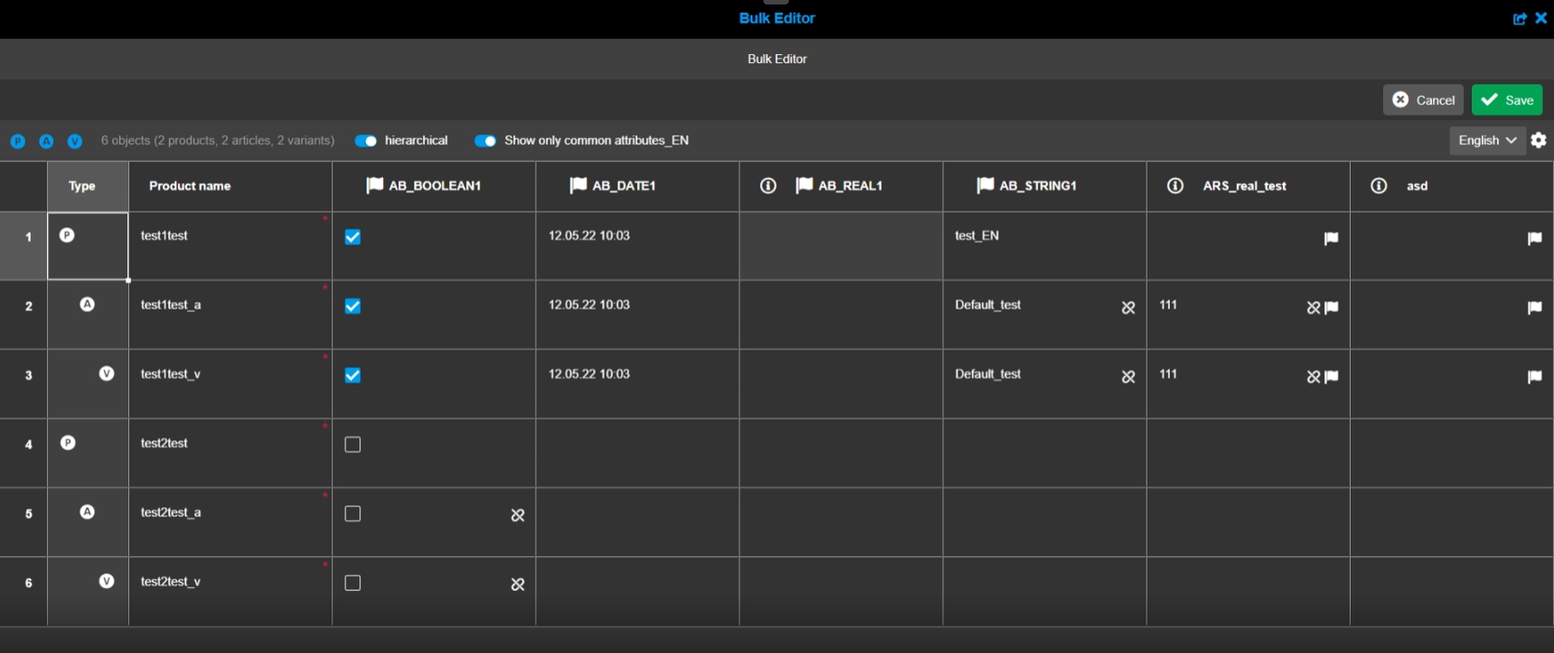Click the product name cell test2test_v

point(230,592)
